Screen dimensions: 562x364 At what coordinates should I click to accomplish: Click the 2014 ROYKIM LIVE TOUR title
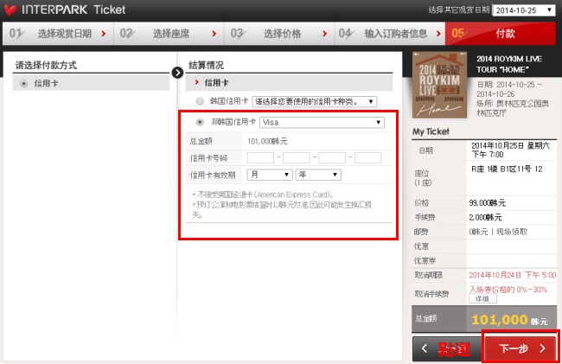click(509, 64)
